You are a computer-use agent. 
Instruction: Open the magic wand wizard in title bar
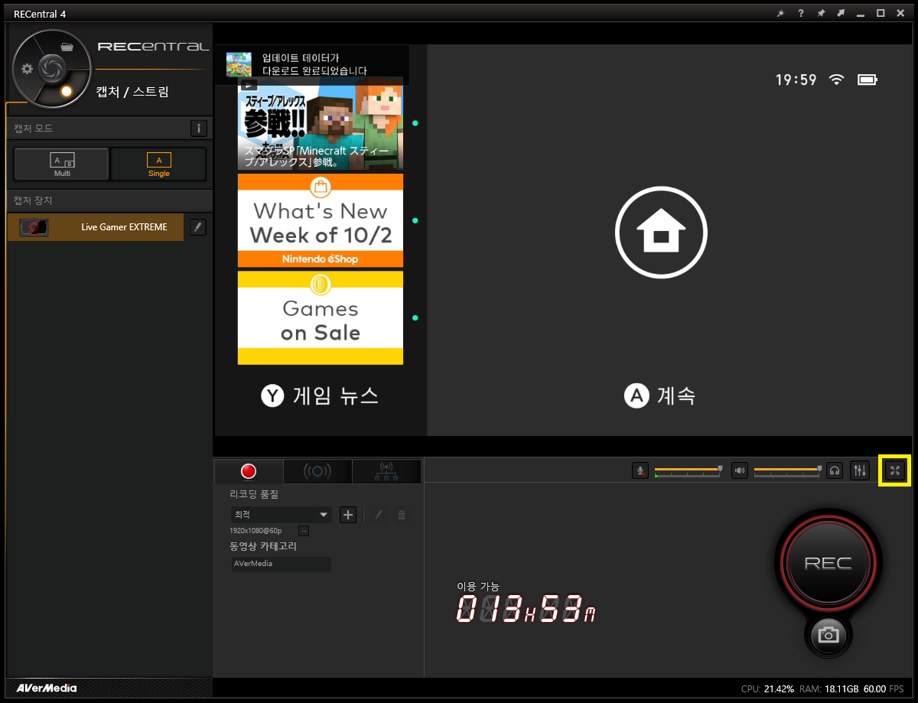780,13
